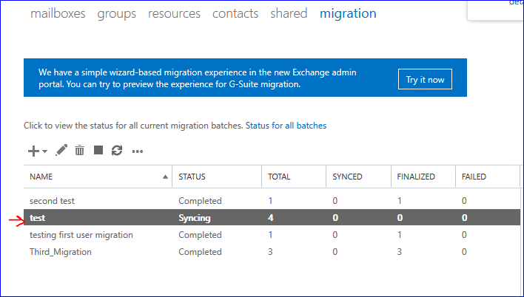Screen dimensions: 524x297
Task: Open the contacts tab
Action: 235,14
